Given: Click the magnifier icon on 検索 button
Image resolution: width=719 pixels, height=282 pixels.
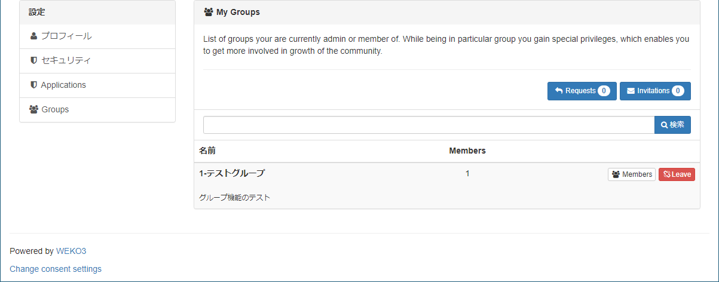Looking at the screenshot, I should (x=664, y=125).
